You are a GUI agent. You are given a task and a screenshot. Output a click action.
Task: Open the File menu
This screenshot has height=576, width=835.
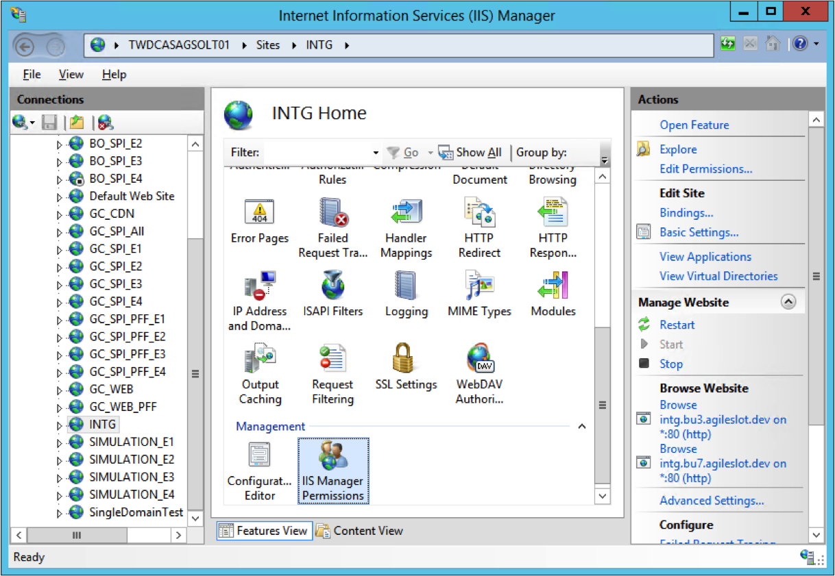point(32,75)
